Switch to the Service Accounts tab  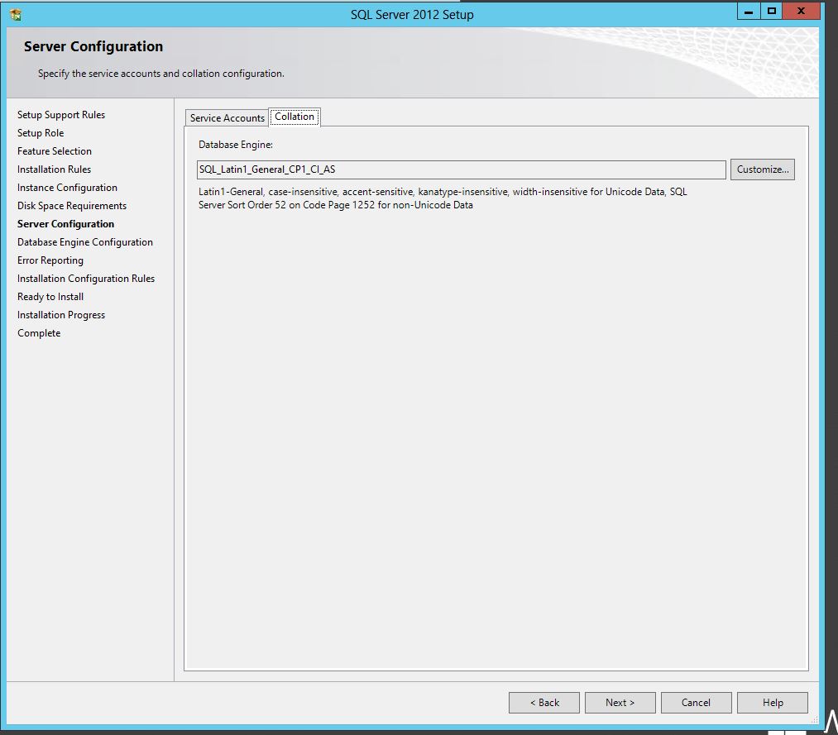pos(227,118)
